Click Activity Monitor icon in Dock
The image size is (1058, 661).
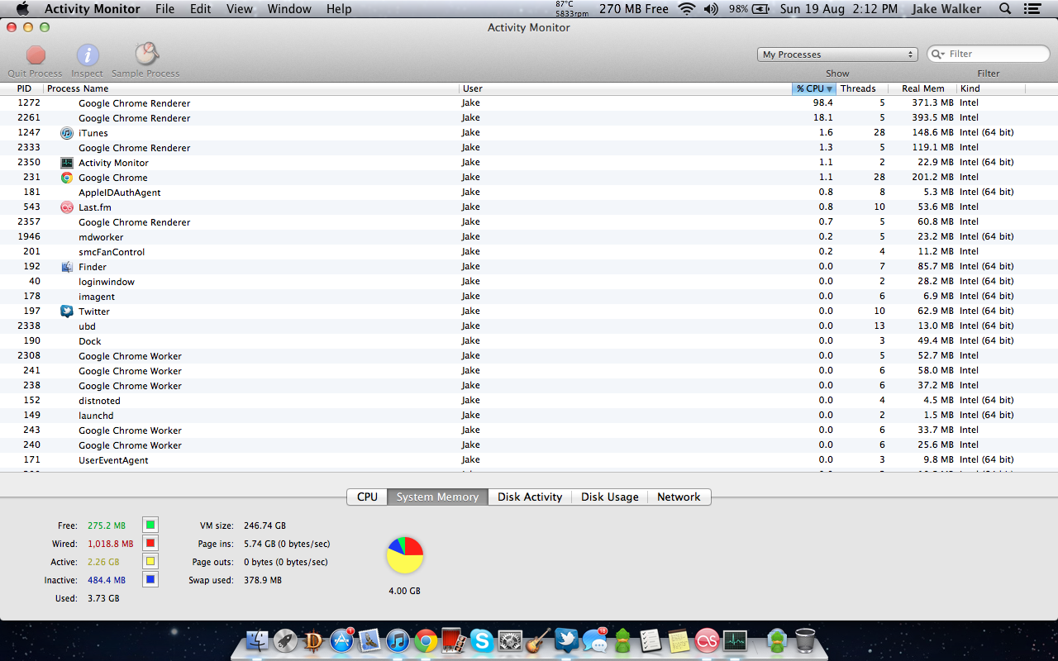point(735,640)
